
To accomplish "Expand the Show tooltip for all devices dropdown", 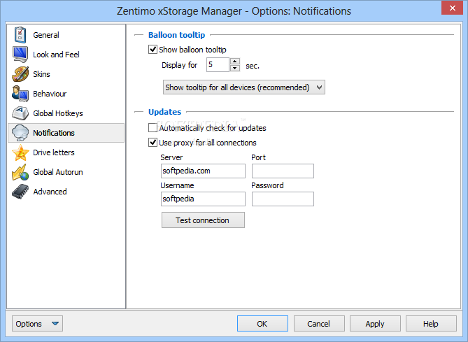I will [x=244, y=87].
